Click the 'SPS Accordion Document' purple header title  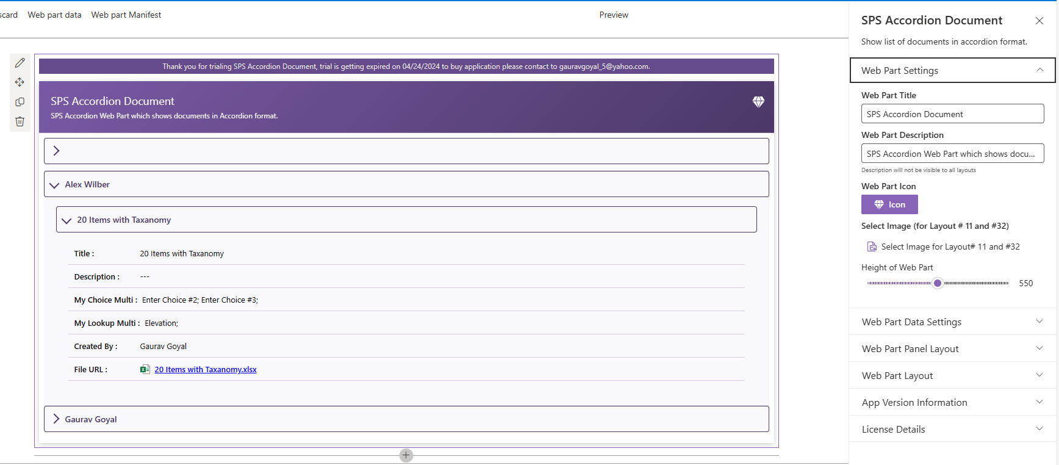[112, 101]
